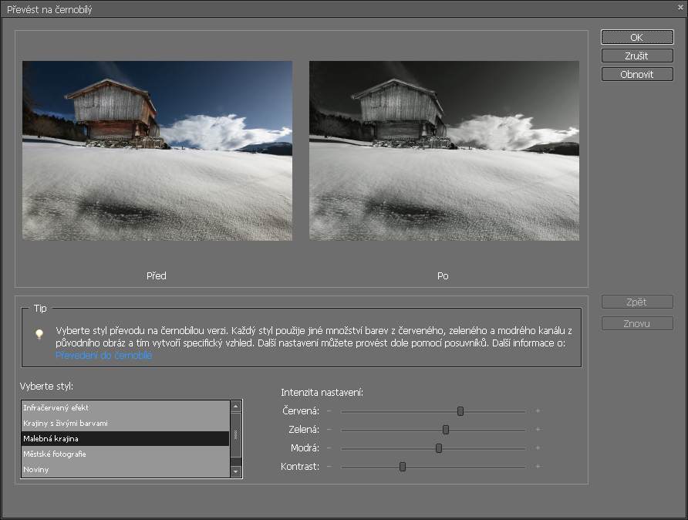Click the minus icon beside Kontrast slider
This screenshot has width=688, height=520.
click(329, 467)
